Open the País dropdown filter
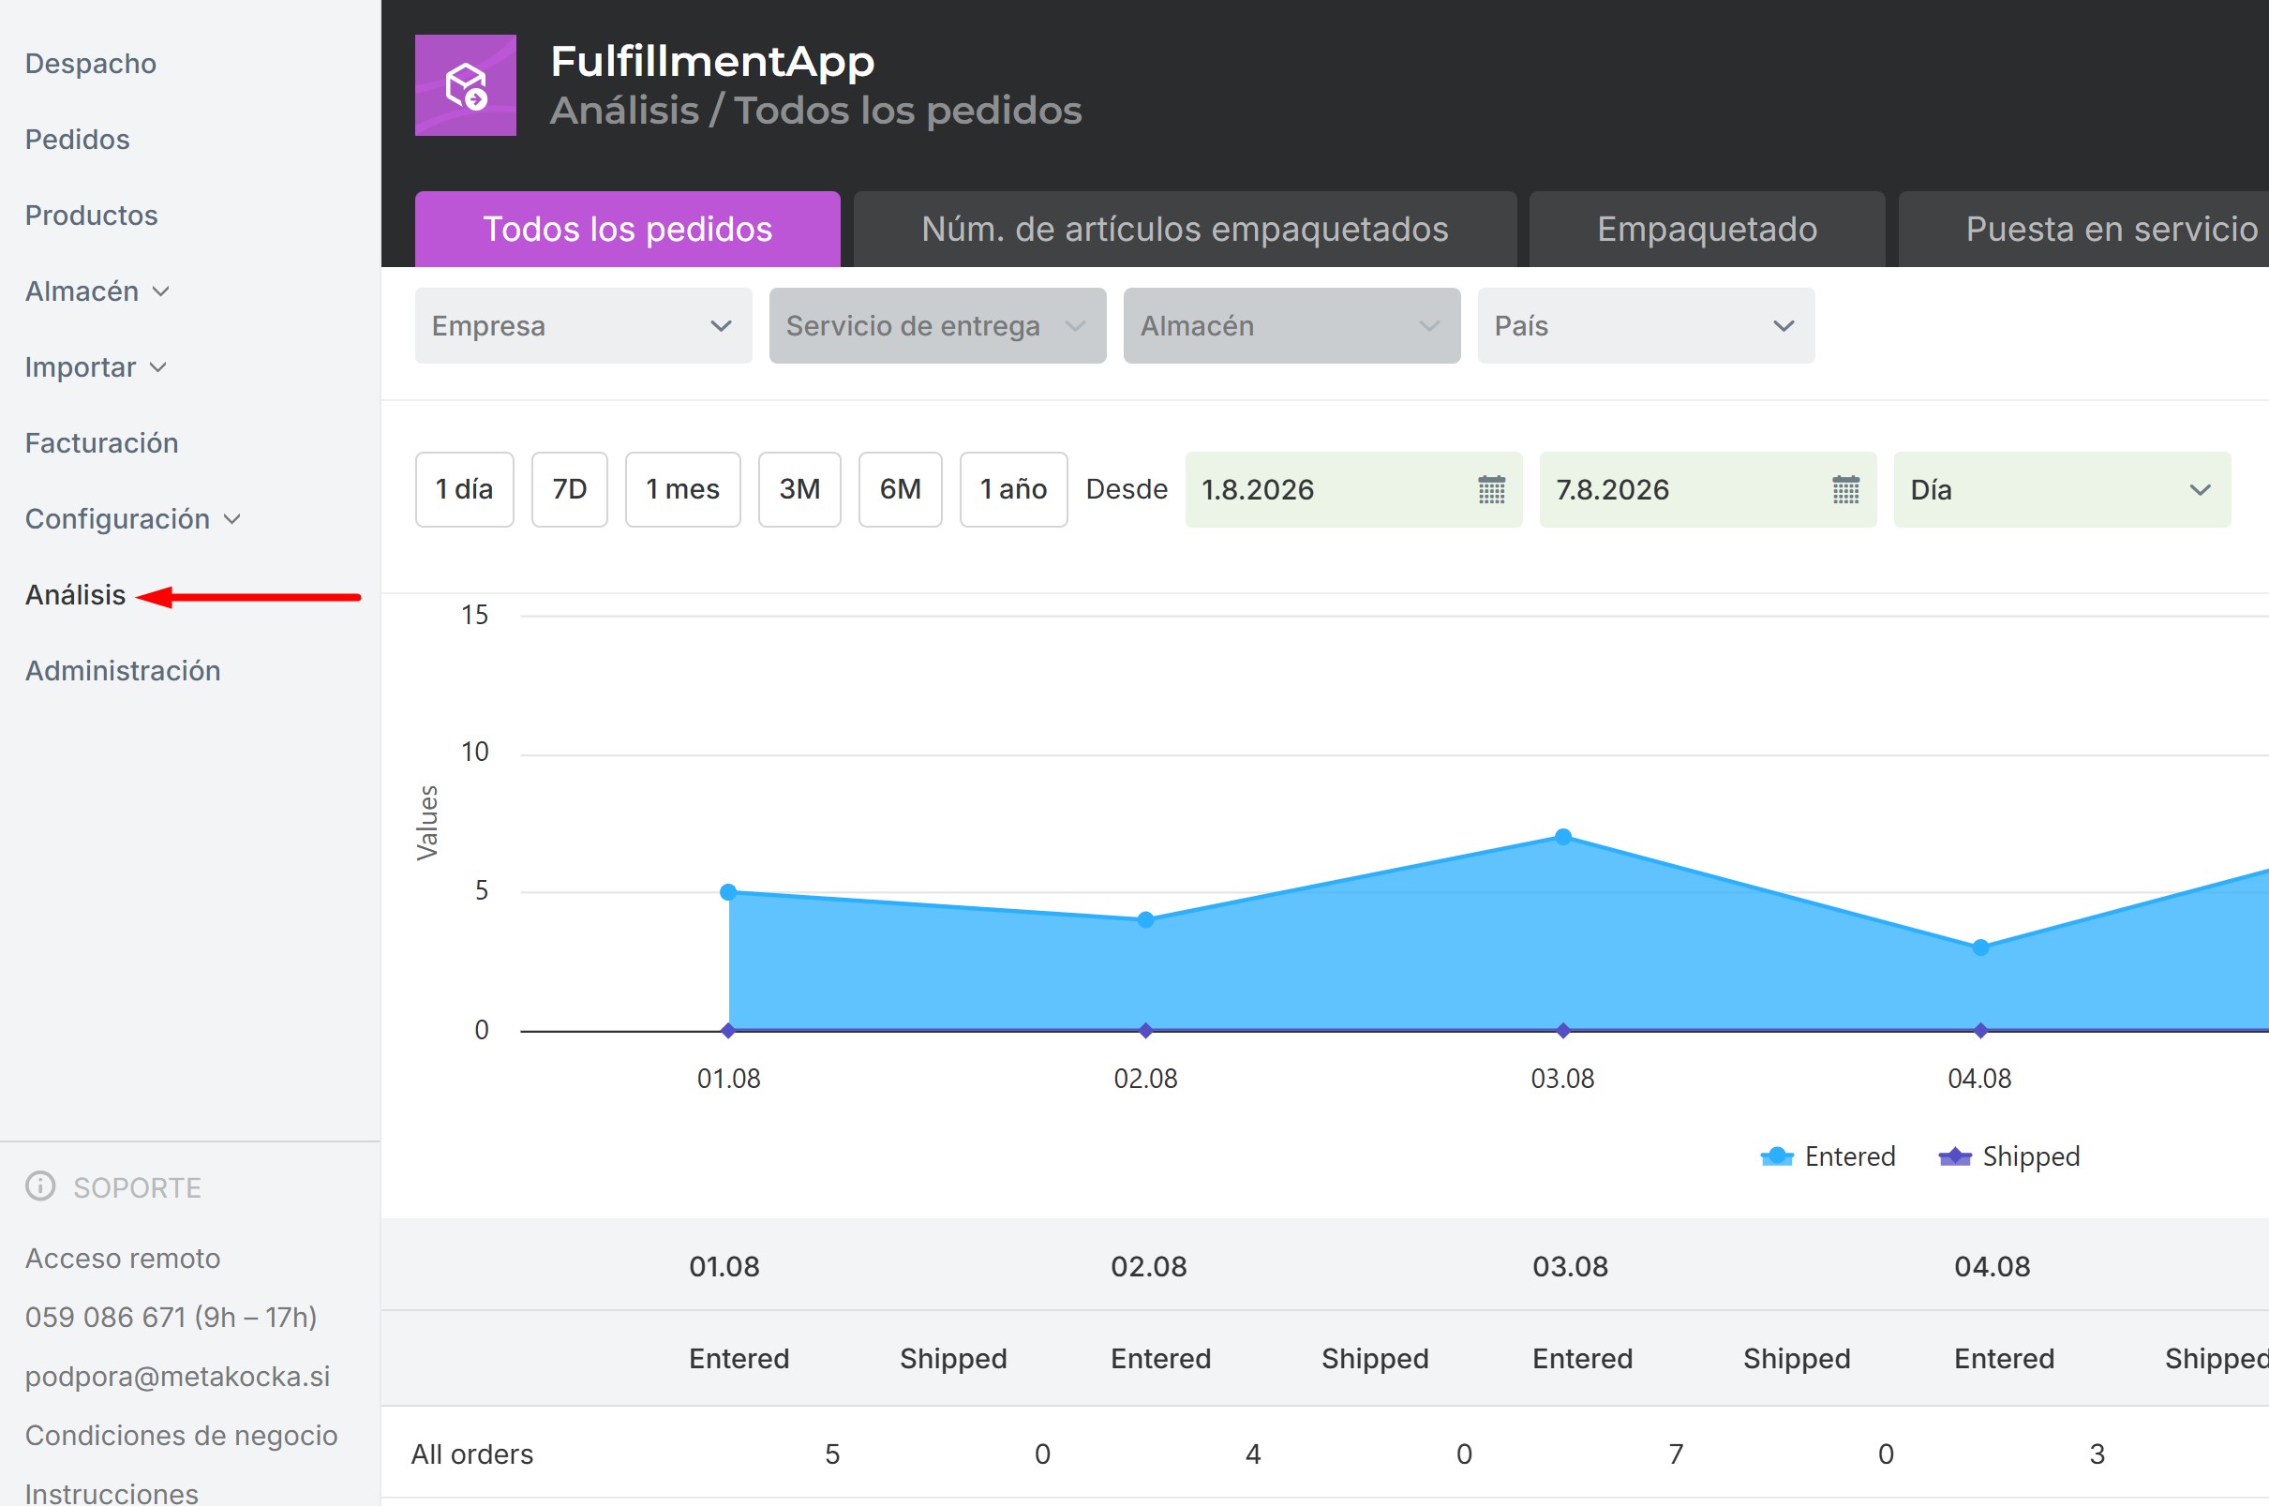Screen dimensions: 2269x1506 (x=1646, y=325)
